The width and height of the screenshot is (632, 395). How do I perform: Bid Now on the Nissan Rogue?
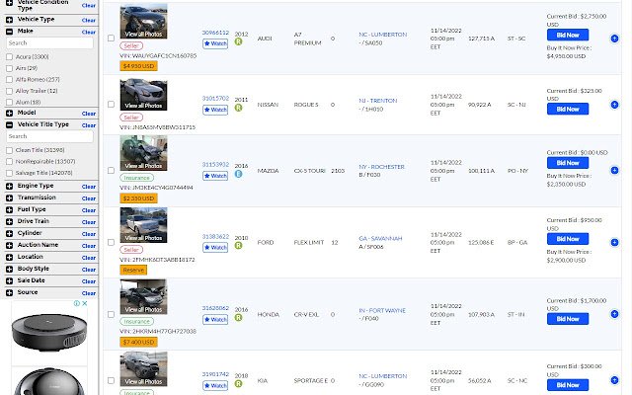click(568, 110)
